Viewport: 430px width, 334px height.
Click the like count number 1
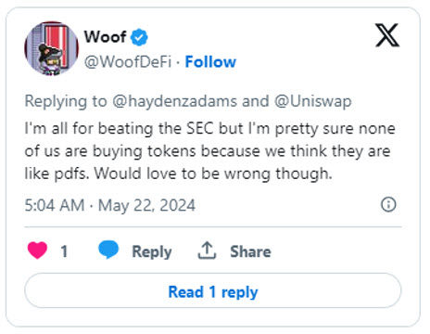point(64,251)
